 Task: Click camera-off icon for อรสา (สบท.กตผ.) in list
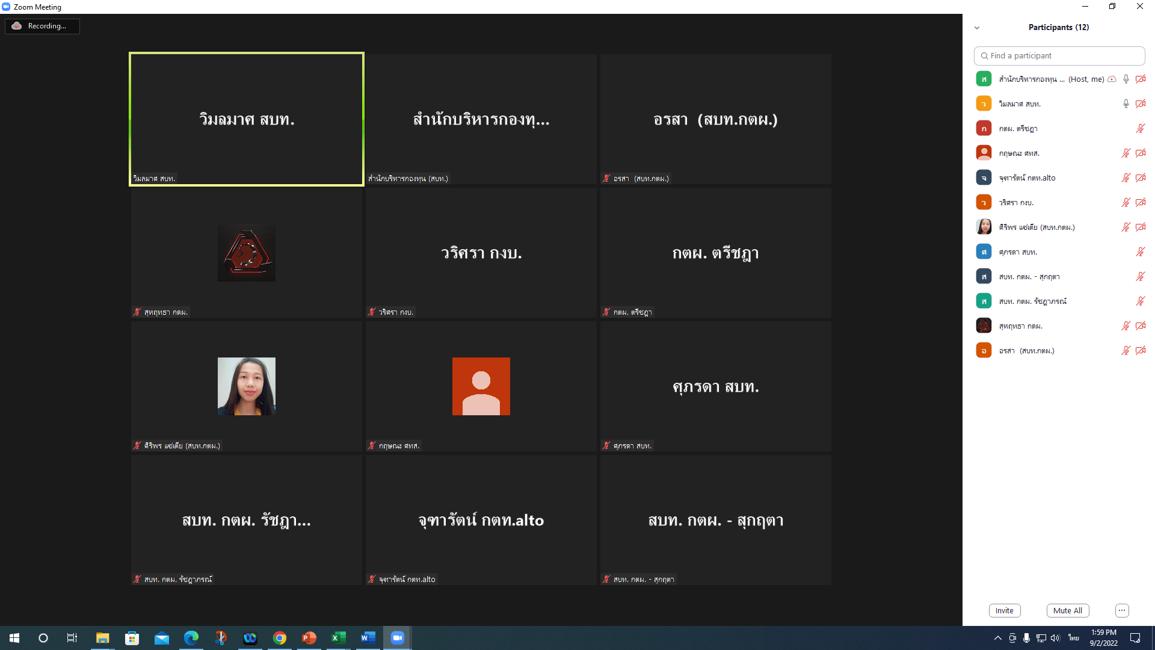click(x=1140, y=350)
